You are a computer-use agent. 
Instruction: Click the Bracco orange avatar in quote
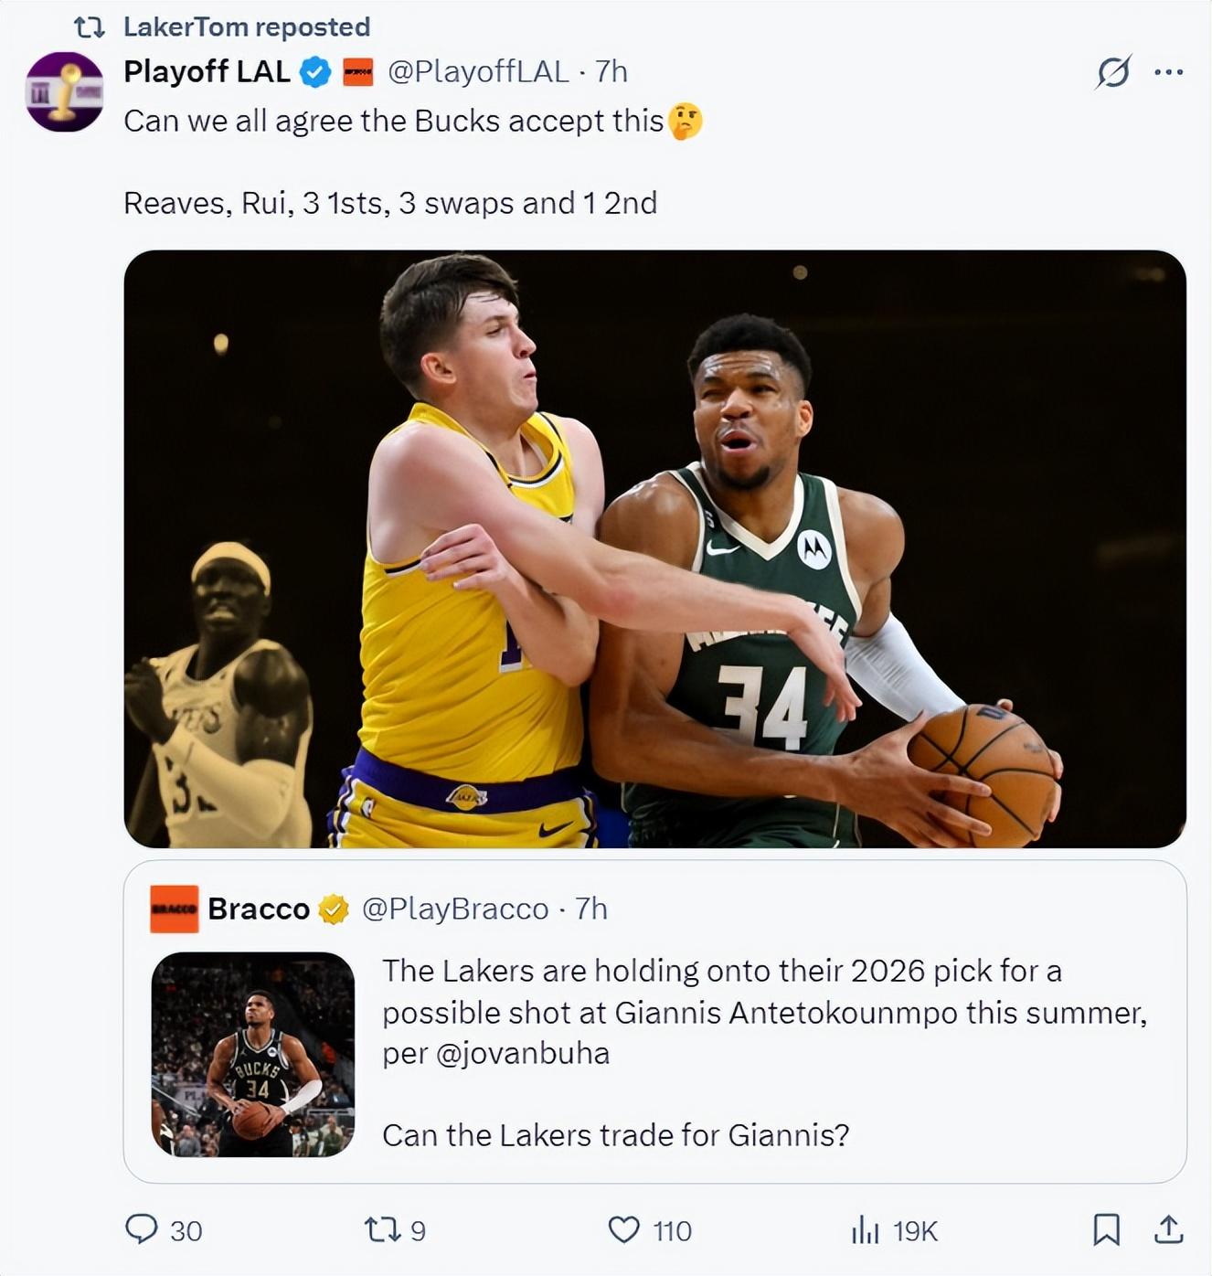(174, 909)
